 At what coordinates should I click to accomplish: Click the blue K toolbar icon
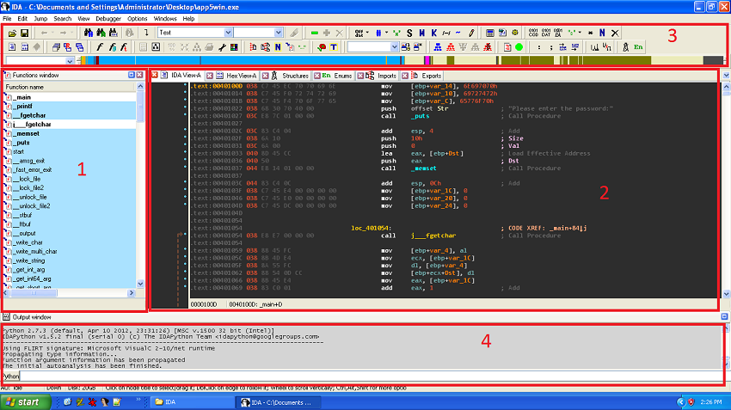(434, 33)
